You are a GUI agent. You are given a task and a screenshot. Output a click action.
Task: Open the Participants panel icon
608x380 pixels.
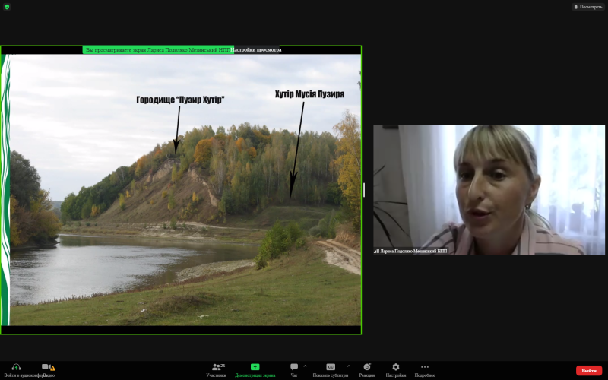[x=217, y=367]
